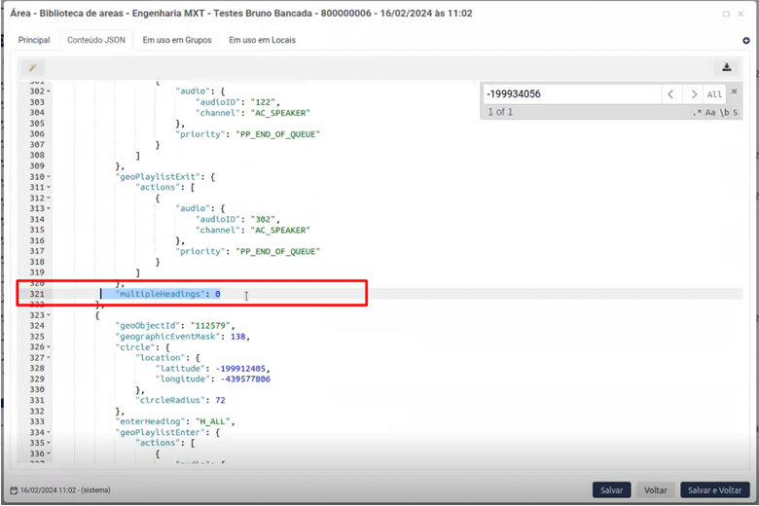Click the calendar icon in the footer
Screen dimensions: 759x506
click(14, 490)
